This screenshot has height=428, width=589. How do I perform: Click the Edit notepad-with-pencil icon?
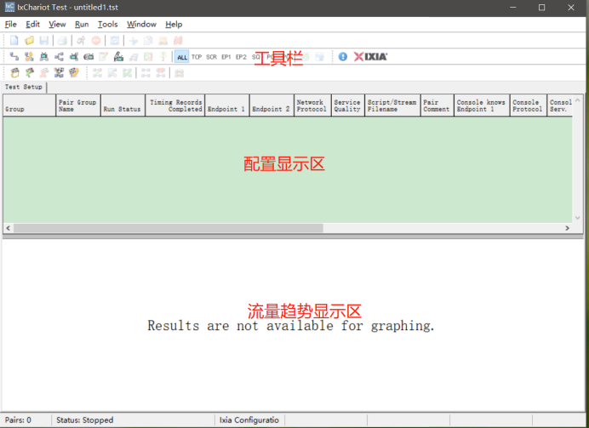point(104,57)
